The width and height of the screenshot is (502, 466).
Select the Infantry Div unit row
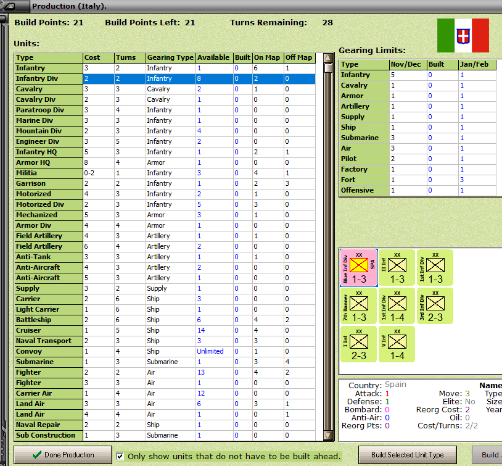165,78
